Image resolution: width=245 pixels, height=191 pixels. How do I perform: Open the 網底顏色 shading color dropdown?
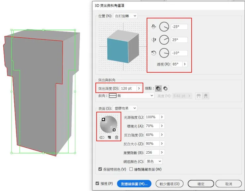tap(154, 161)
